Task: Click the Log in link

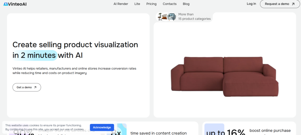Action: click(251, 4)
